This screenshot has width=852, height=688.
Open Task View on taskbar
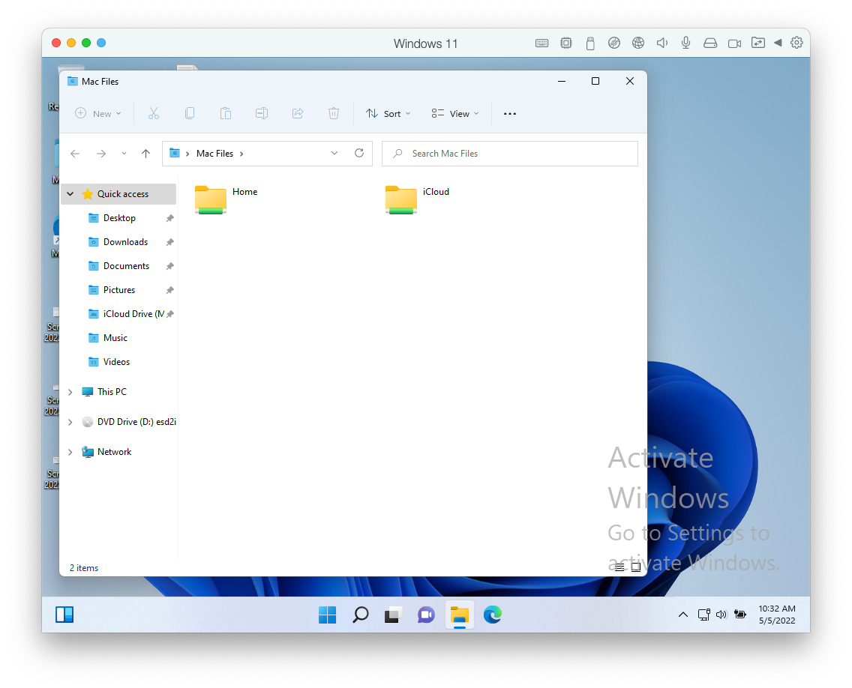point(393,615)
